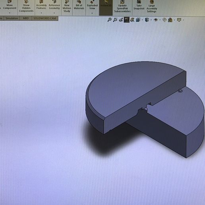Click the Move Component tool
The image size is (205, 205).
[x=10, y=5]
